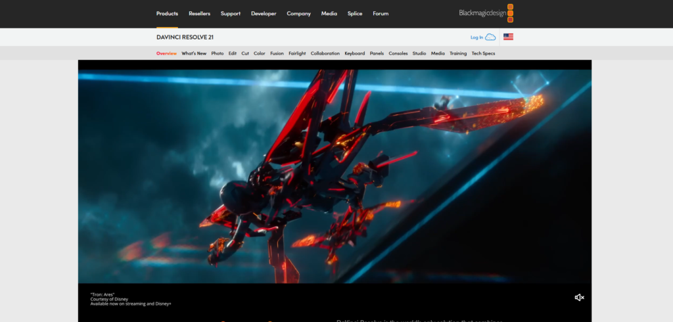Click the cloud icon beside Log In
The image size is (673, 322).
[490, 37]
